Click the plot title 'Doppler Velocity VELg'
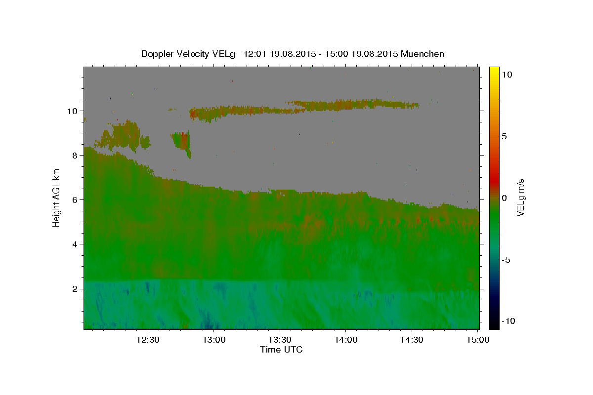Image resolution: width=593 pixels, height=395 pixels. 187,54
